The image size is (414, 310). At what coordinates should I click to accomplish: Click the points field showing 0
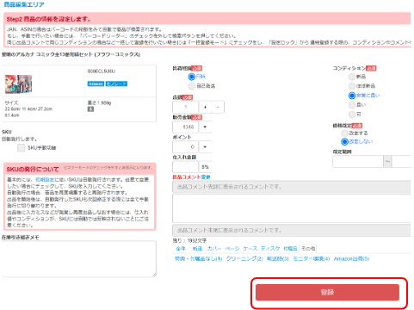tap(185, 146)
